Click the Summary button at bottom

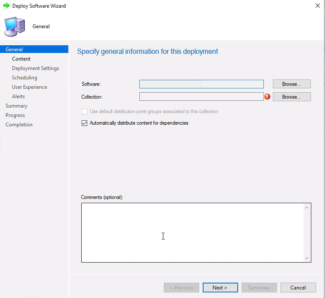coord(259,288)
